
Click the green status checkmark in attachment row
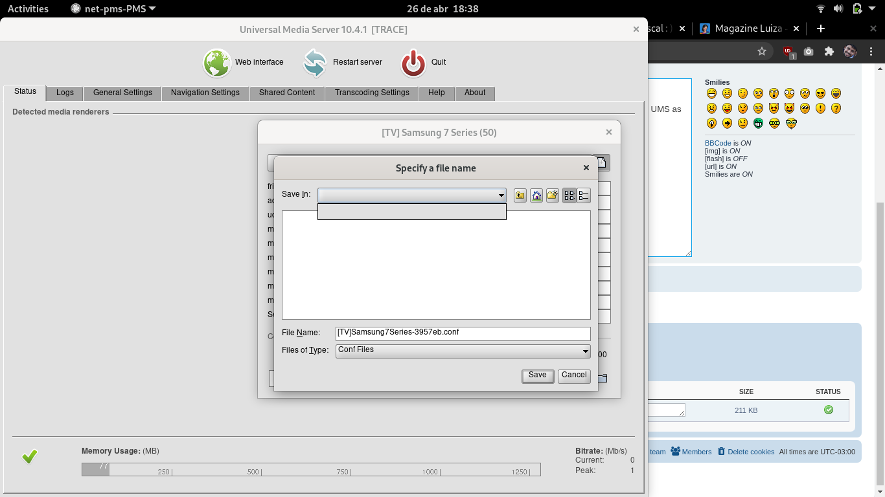tap(828, 410)
